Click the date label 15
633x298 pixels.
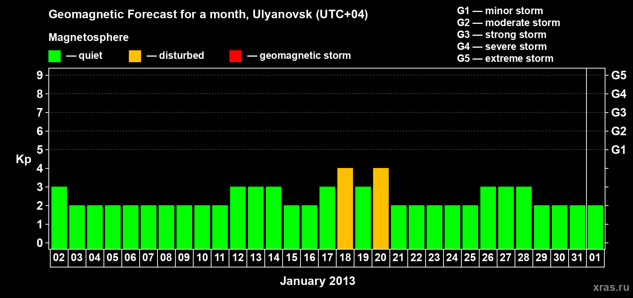292,258
